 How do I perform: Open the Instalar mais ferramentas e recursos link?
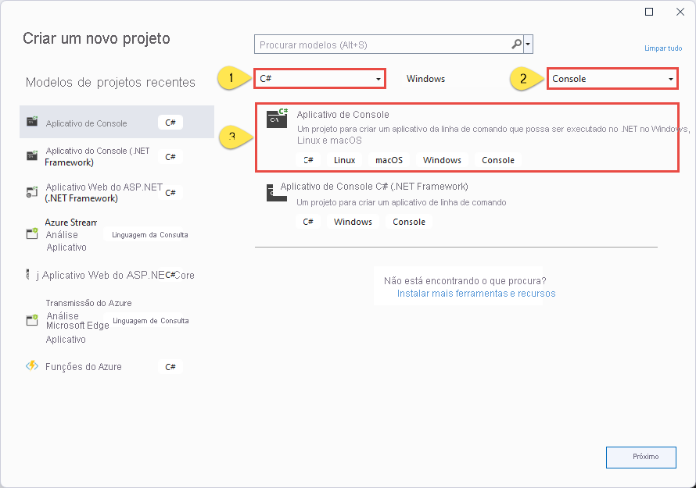pos(475,293)
